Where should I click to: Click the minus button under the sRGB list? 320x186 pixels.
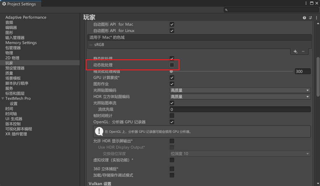303,51
